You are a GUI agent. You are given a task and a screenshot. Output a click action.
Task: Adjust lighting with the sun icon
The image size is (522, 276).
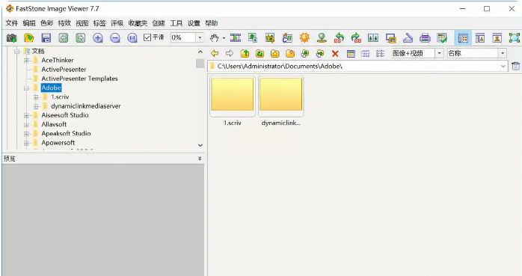(x=304, y=38)
